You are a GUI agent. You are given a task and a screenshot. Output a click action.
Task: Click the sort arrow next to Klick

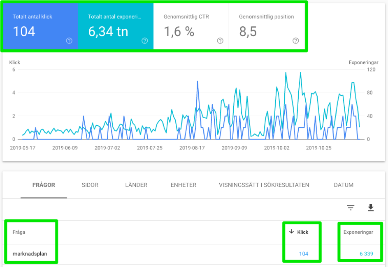click(x=292, y=232)
